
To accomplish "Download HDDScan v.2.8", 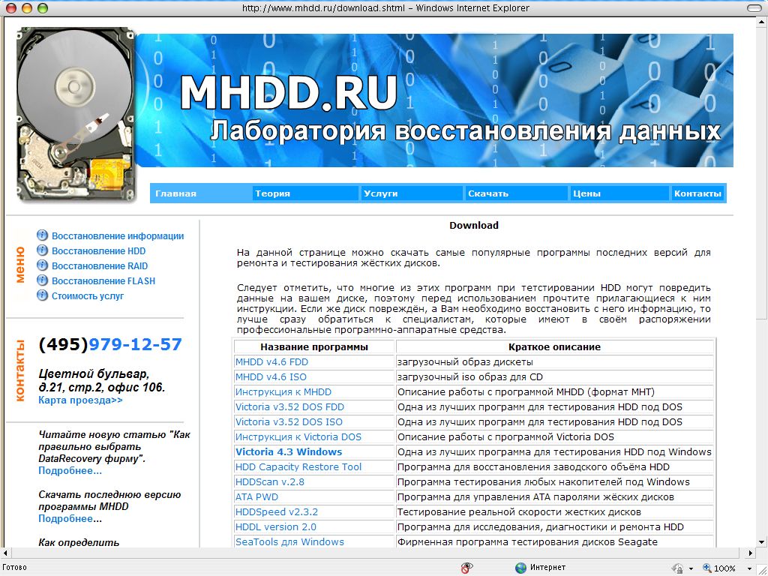I will coord(269,482).
